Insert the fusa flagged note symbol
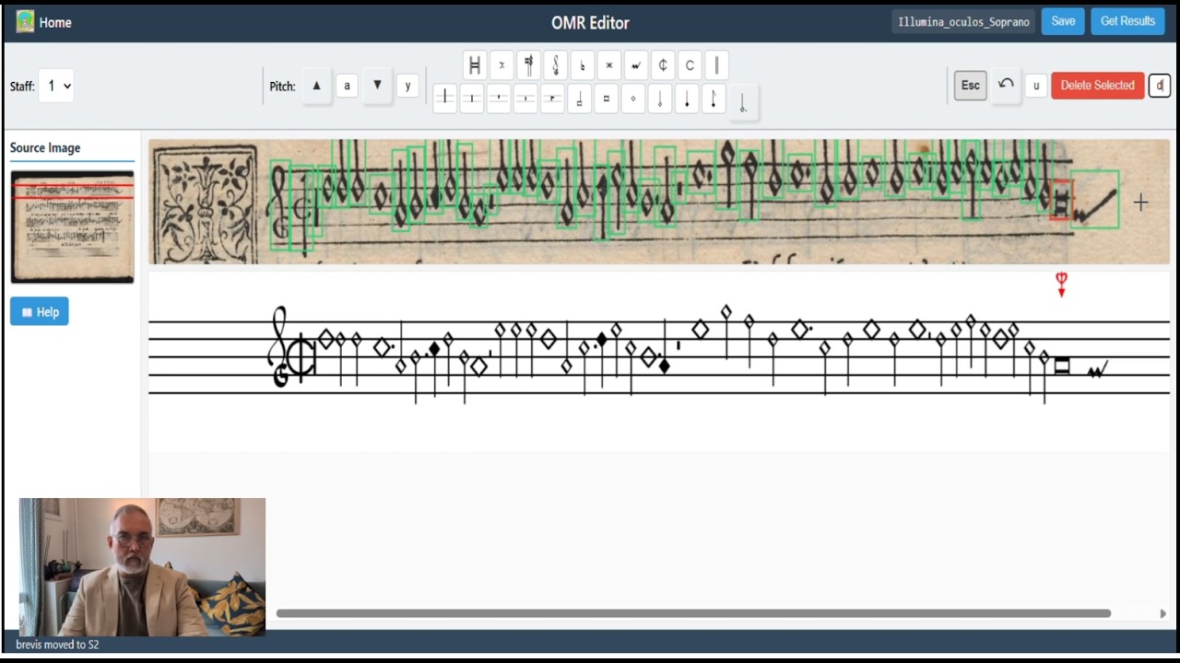1180x663 pixels. coord(714,99)
